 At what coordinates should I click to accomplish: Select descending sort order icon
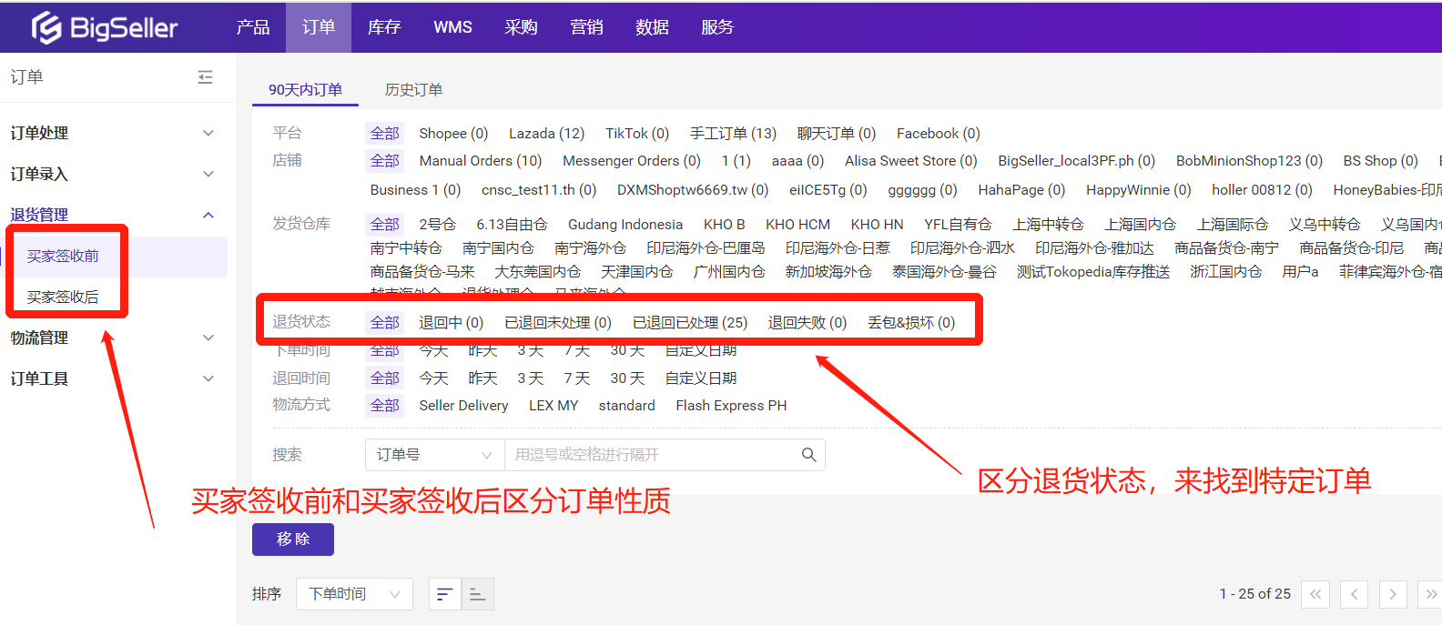444,594
